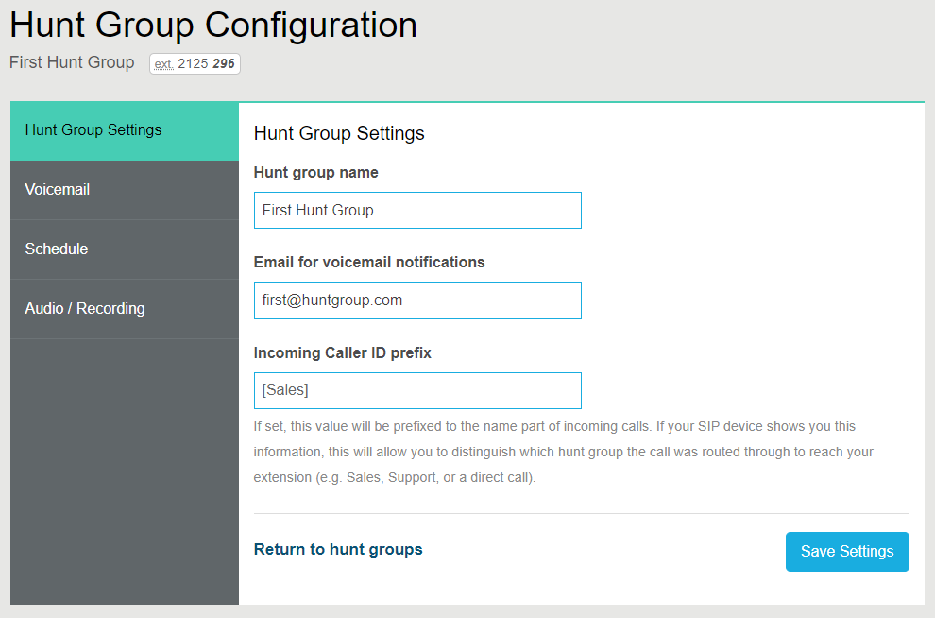Click the First Hunt Group subtitle label
Viewport: 935px width, 618px height.
pos(71,62)
